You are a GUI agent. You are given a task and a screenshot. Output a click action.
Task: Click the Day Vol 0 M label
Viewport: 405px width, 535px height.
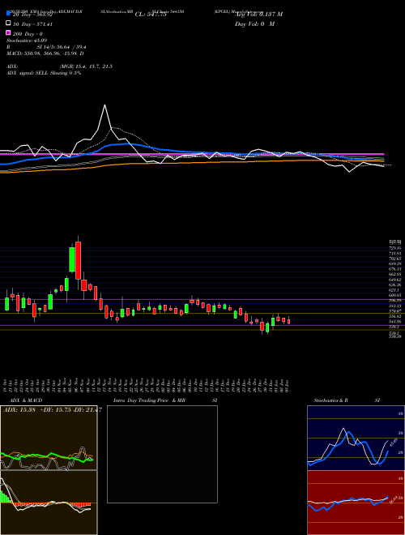click(x=255, y=24)
